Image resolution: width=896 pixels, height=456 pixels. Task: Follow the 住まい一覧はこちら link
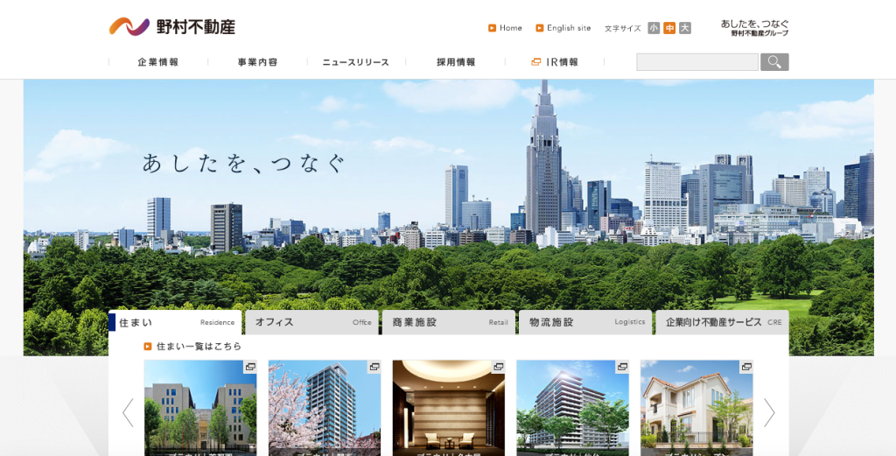click(x=198, y=347)
